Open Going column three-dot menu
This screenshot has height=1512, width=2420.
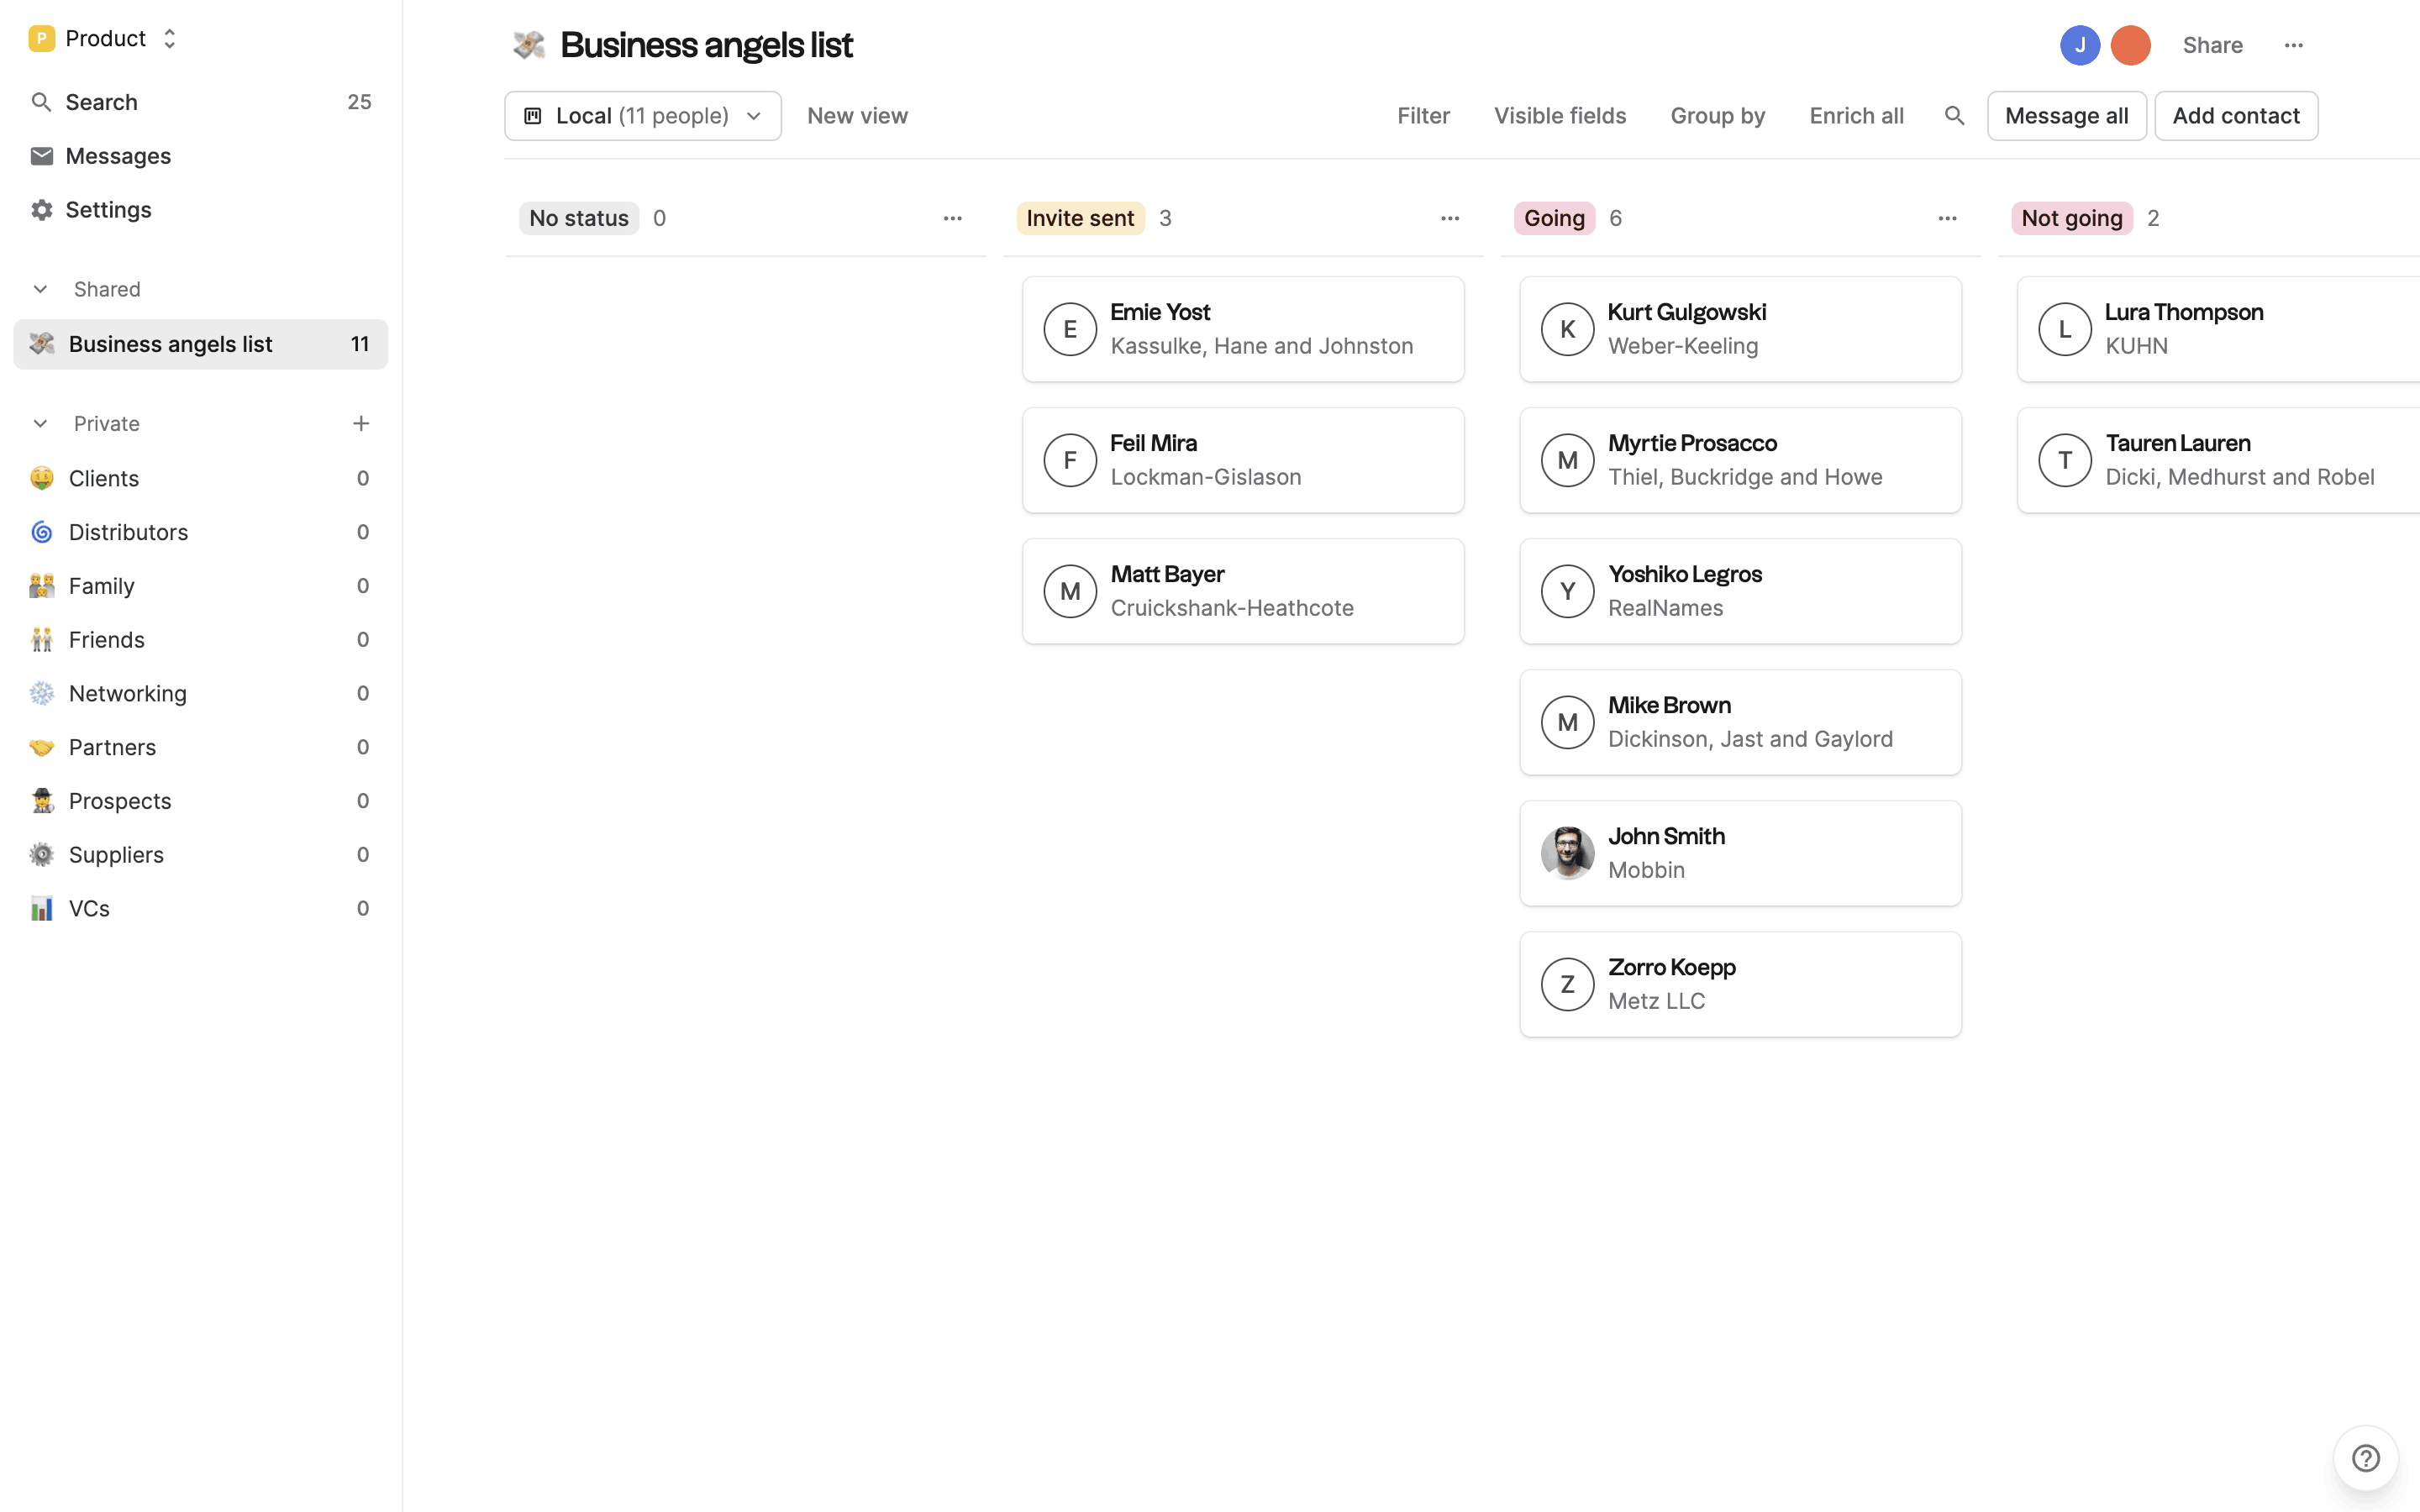point(1946,218)
